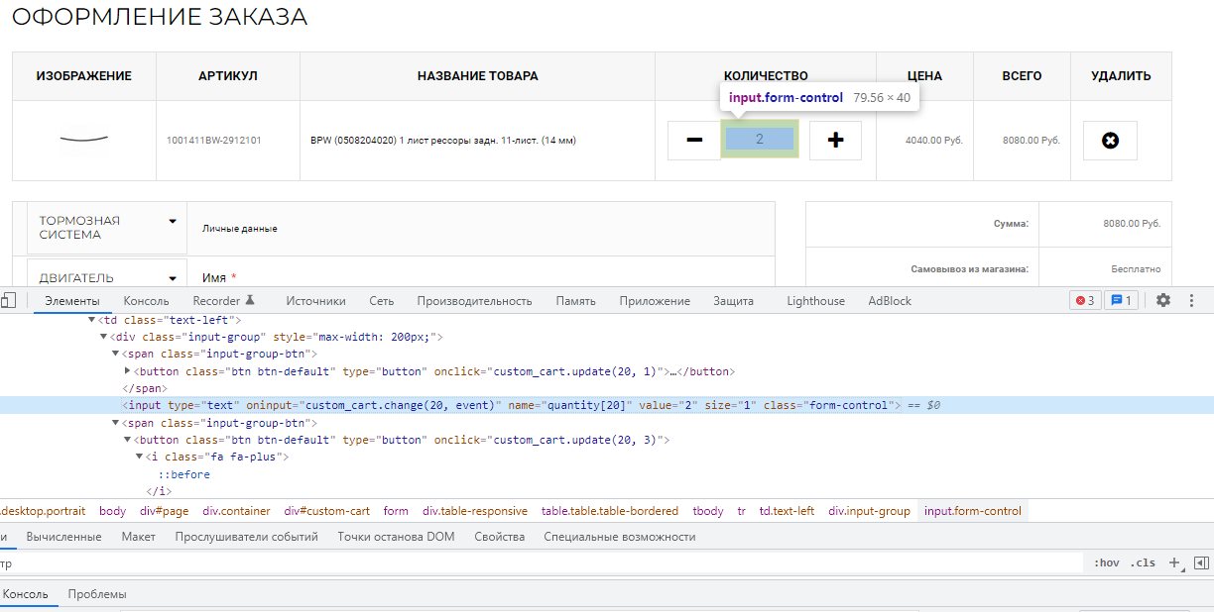Switch to the Сеть tab

(x=381, y=301)
